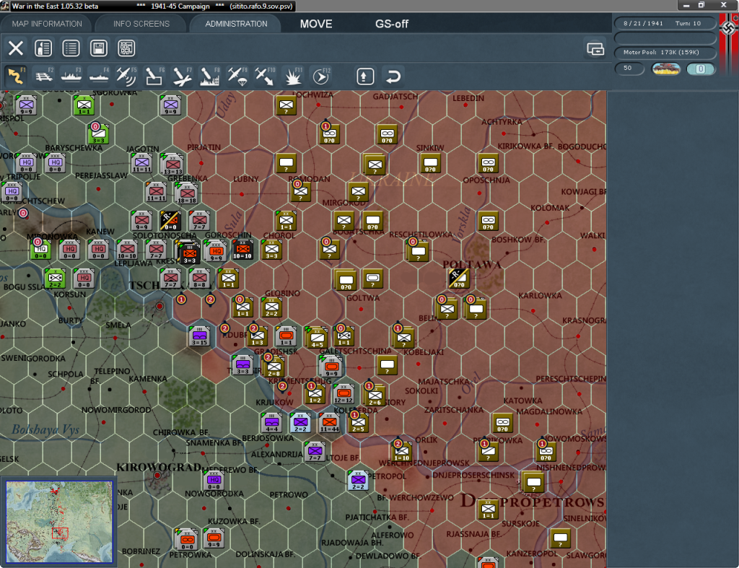Viewport: 739px width, 568px height.
Task: Click the grid layout icon in Administration row
Action: 126,48
